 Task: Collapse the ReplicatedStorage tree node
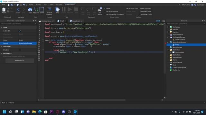(168, 37)
